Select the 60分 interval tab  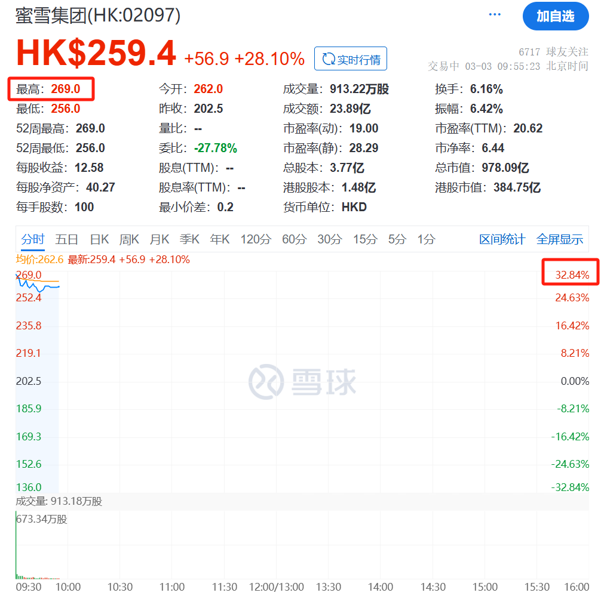(294, 239)
